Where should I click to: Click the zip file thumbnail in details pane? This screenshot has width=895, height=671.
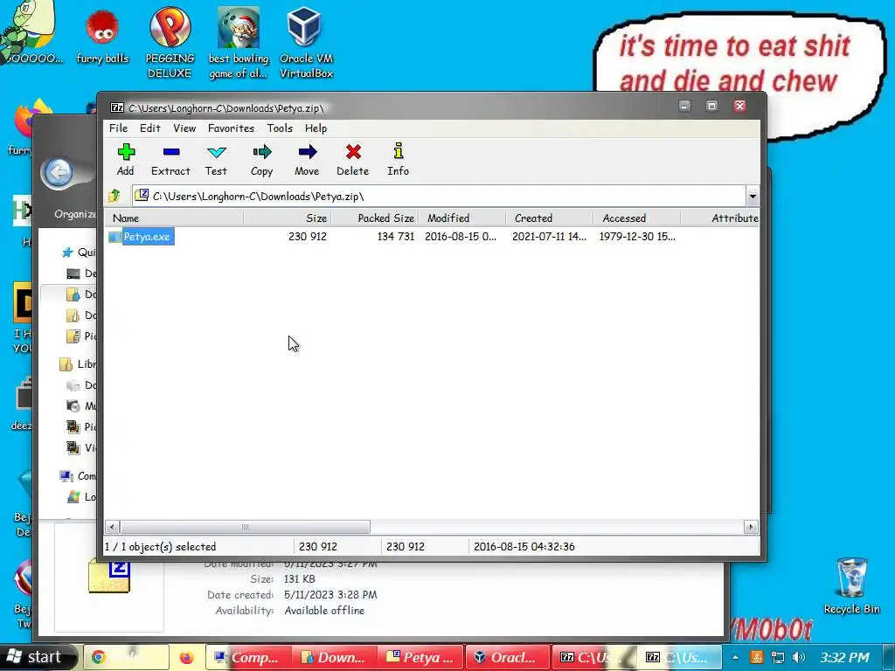pos(109,577)
